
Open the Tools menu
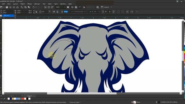56,4
